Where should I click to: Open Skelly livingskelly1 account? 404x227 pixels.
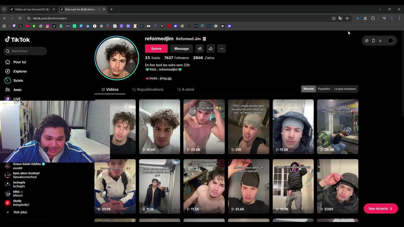click(18, 203)
